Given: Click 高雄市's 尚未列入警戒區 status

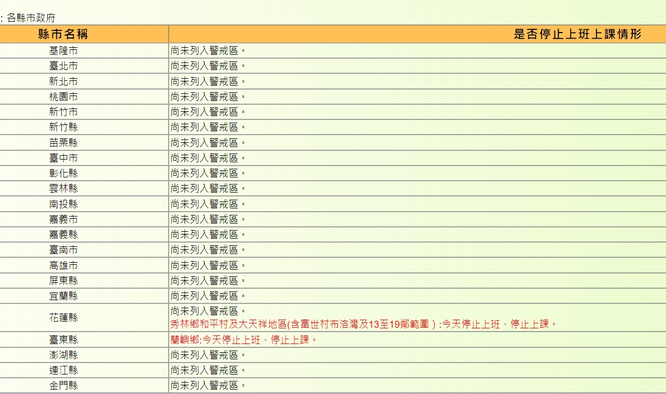Looking at the screenshot, I should [x=208, y=265].
